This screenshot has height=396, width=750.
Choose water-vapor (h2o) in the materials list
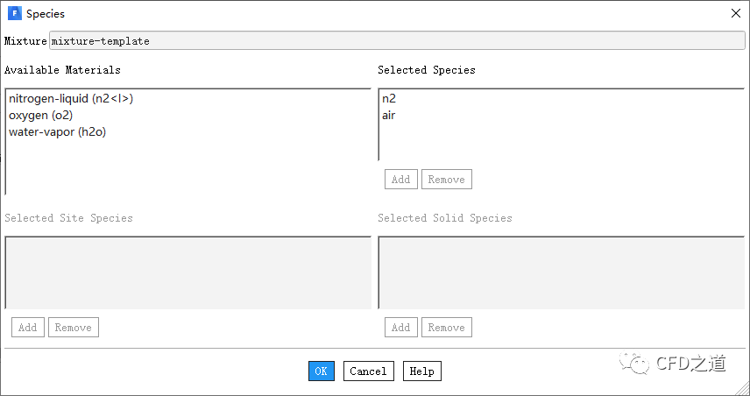tap(57, 132)
